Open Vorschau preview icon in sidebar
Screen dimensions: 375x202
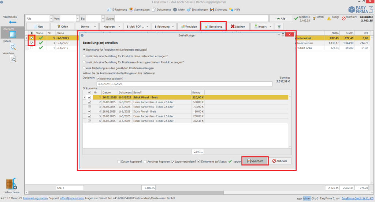click(13, 59)
